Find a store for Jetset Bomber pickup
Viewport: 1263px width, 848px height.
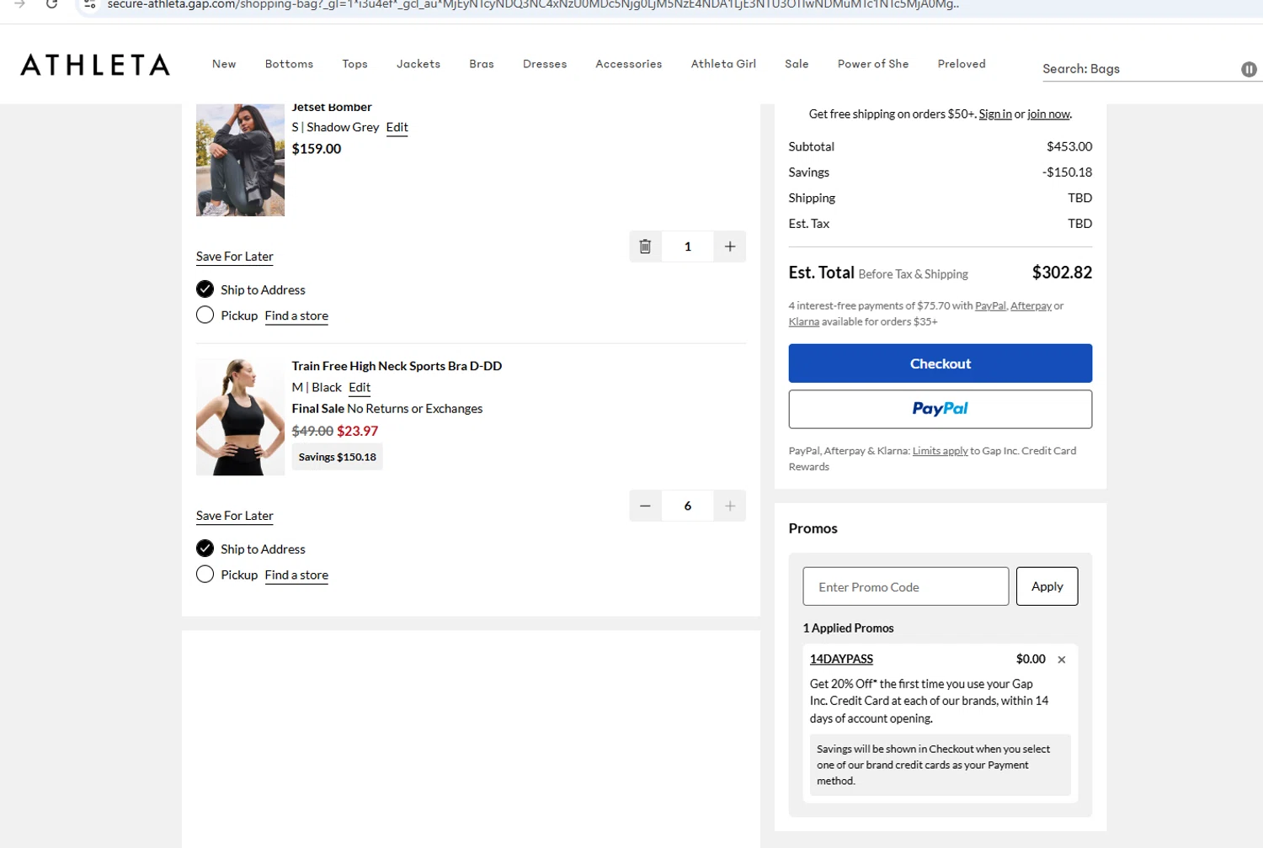point(296,315)
